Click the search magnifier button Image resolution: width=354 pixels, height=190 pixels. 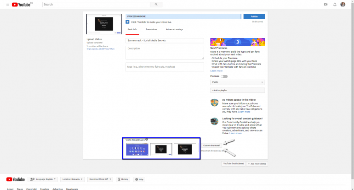click(x=156, y=5)
